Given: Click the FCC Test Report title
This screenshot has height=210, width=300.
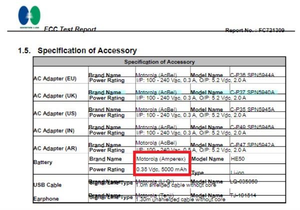Looking at the screenshot, I should [x=70, y=29].
